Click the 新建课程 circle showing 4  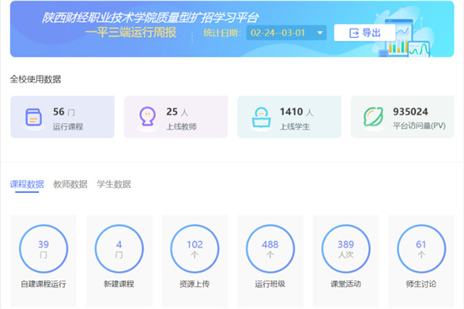tap(119, 248)
